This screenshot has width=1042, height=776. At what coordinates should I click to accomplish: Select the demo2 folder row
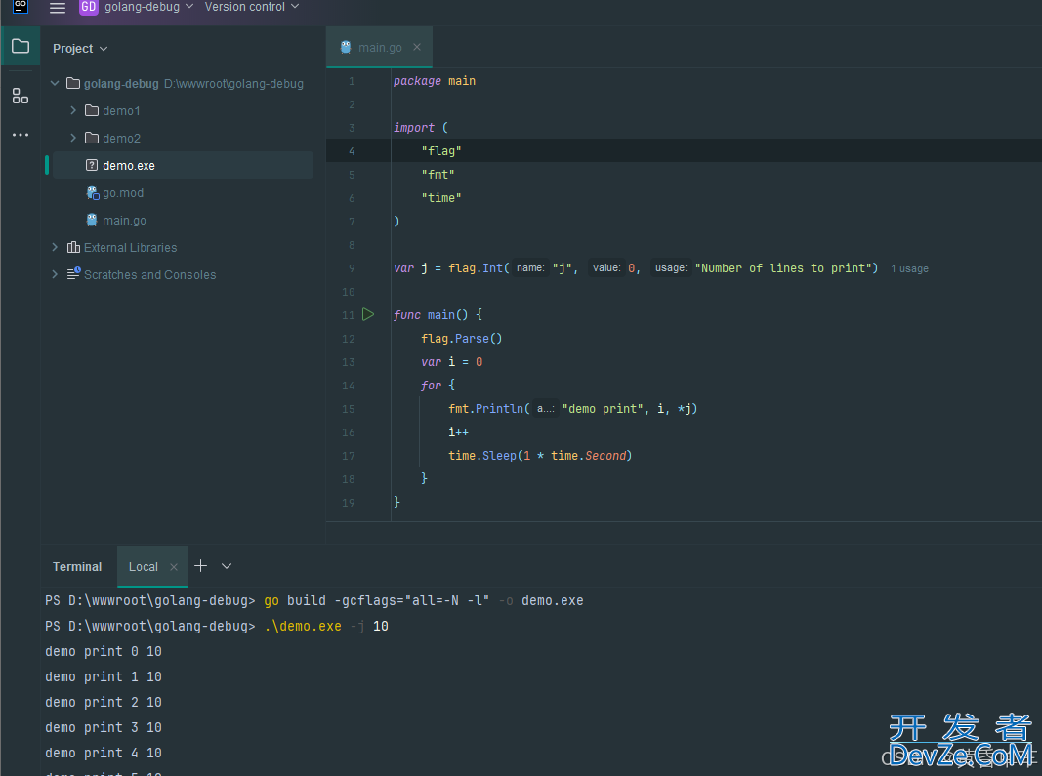click(x=183, y=138)
